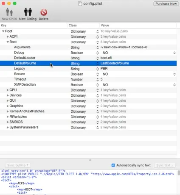
Task: Click '10 key/value pairs' in Root row
Action: [114, 31]
